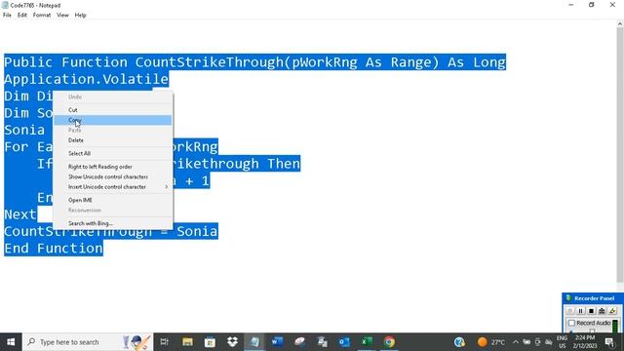This screenshot has width=624, height=351.
Task: Click the 'End Function' code line
Action: [x=54, y=249]
